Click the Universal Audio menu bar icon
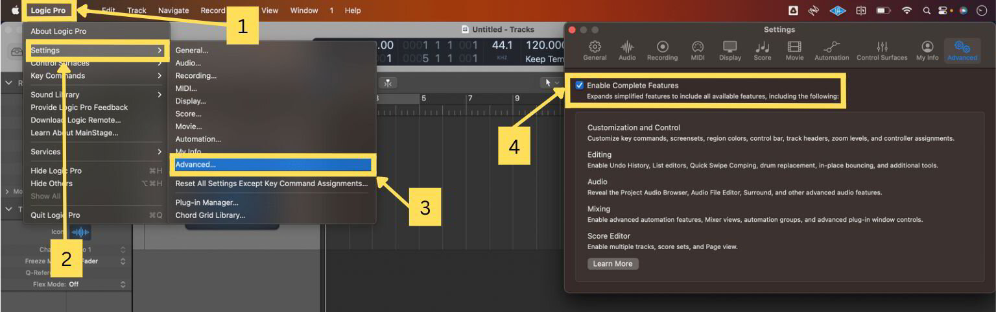Image resolution: width=996 pixels, height=312 pixels. coord(838,10)
